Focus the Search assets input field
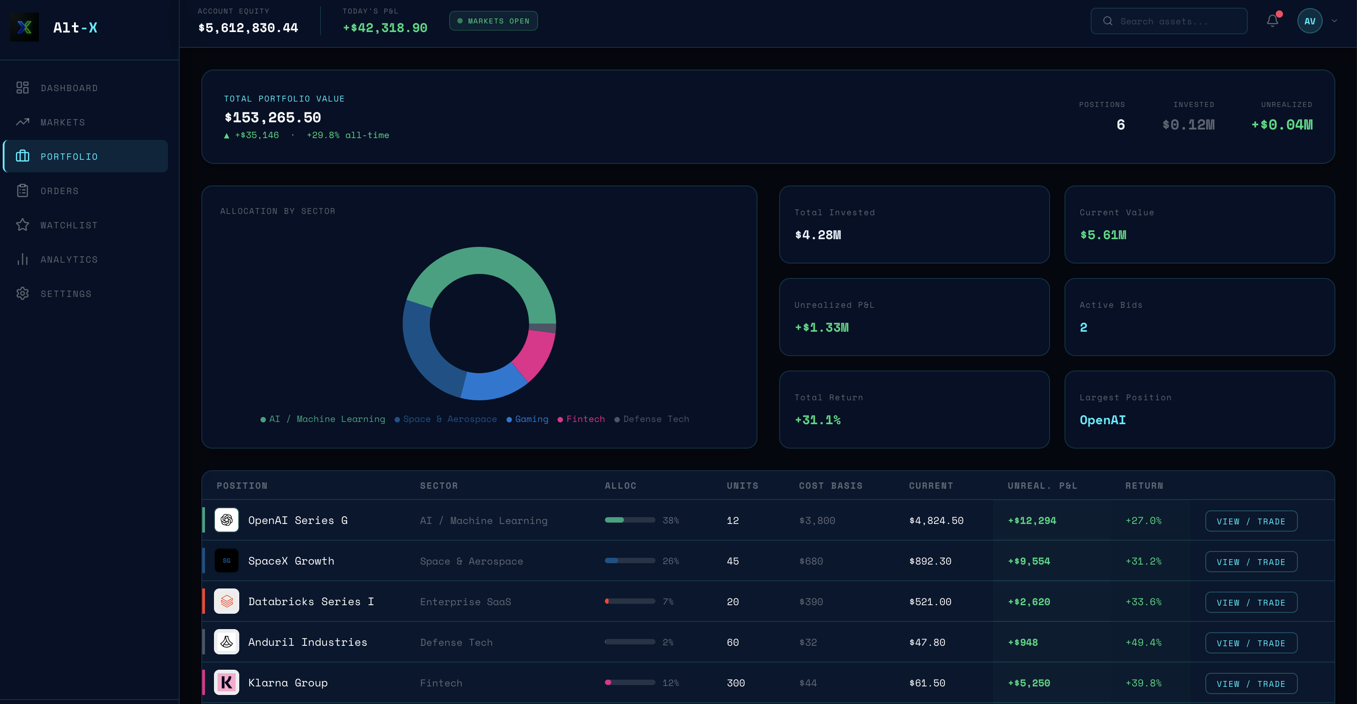This screenshot has width=1357, height=704. (x=1168, y=21)
